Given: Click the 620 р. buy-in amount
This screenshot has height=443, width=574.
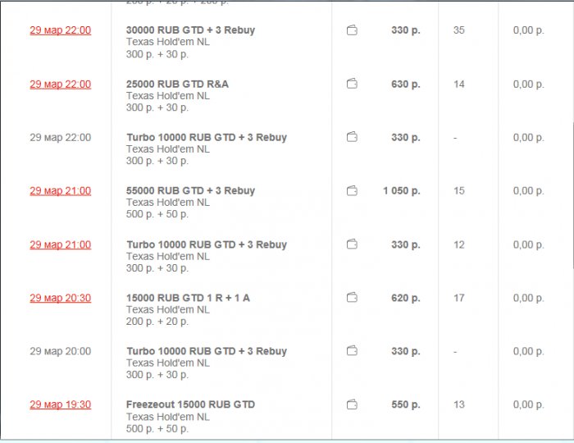Looking at the screenshot, I should (405, 298).
